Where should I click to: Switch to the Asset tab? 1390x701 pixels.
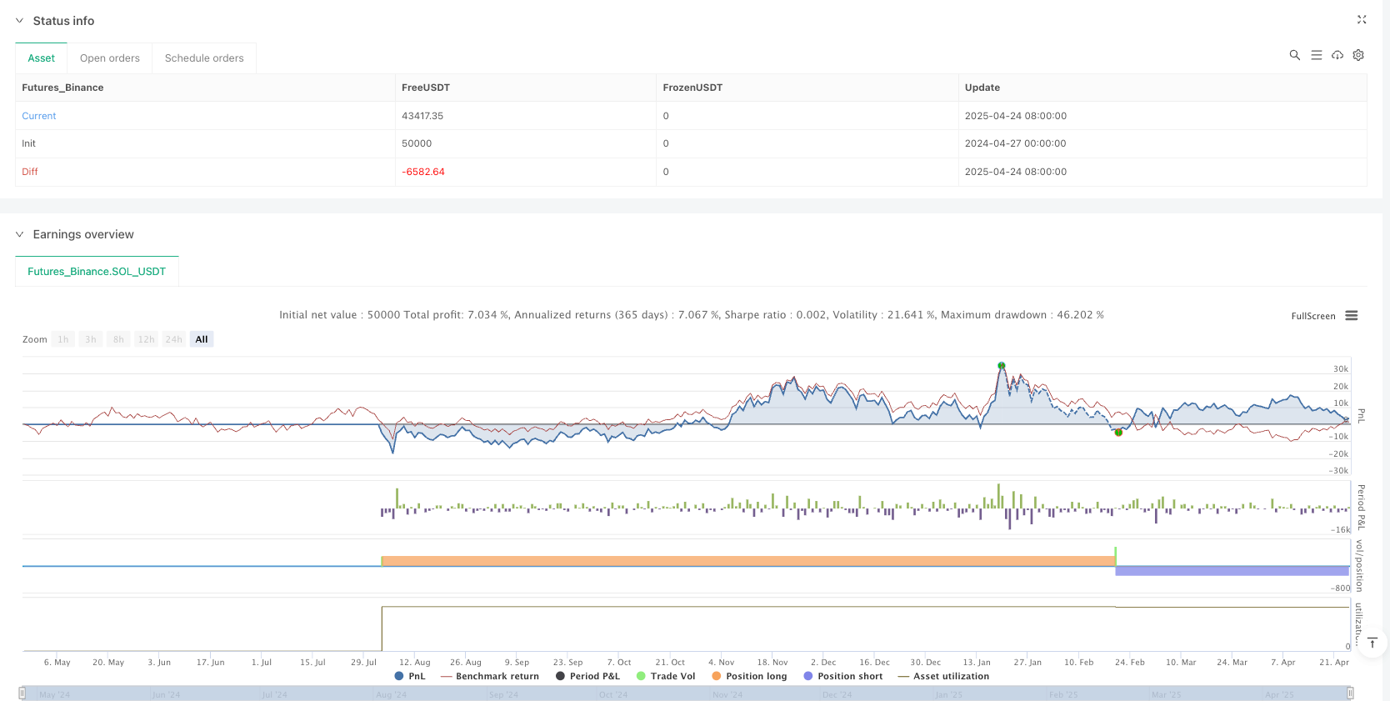[x=41, y=58]
